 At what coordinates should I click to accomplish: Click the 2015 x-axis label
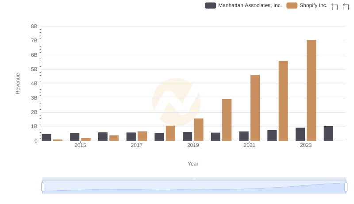coord(80,145)
